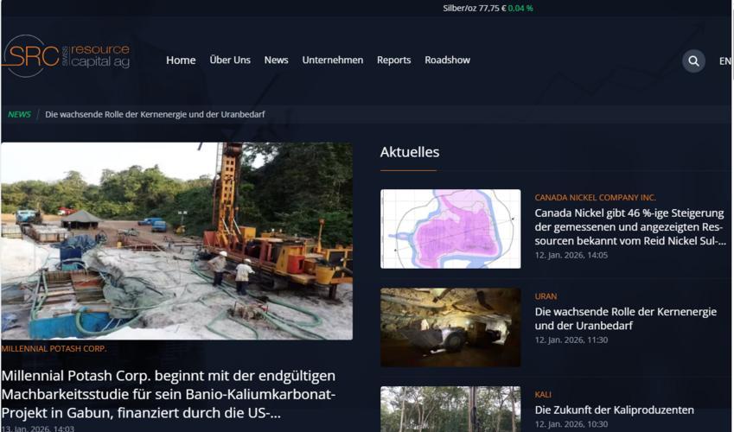Viewport: 734px width, 432px height.
Task: Open the underground mine vehicle thumbnail
Action: click(x=450, y=327)
